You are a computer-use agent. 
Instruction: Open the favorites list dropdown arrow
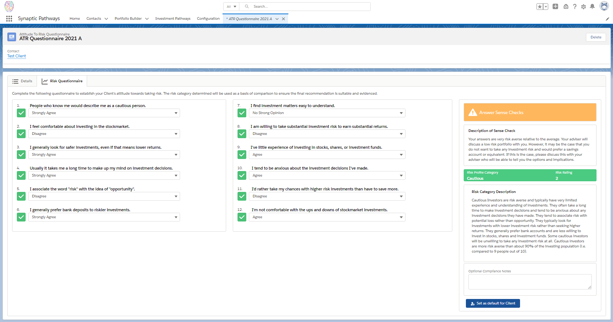coord(546,7)
